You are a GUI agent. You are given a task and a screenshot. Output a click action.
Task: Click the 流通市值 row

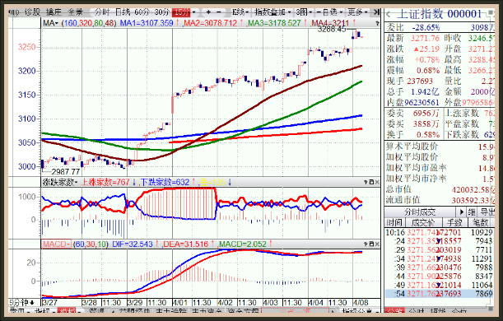point(440,200)
